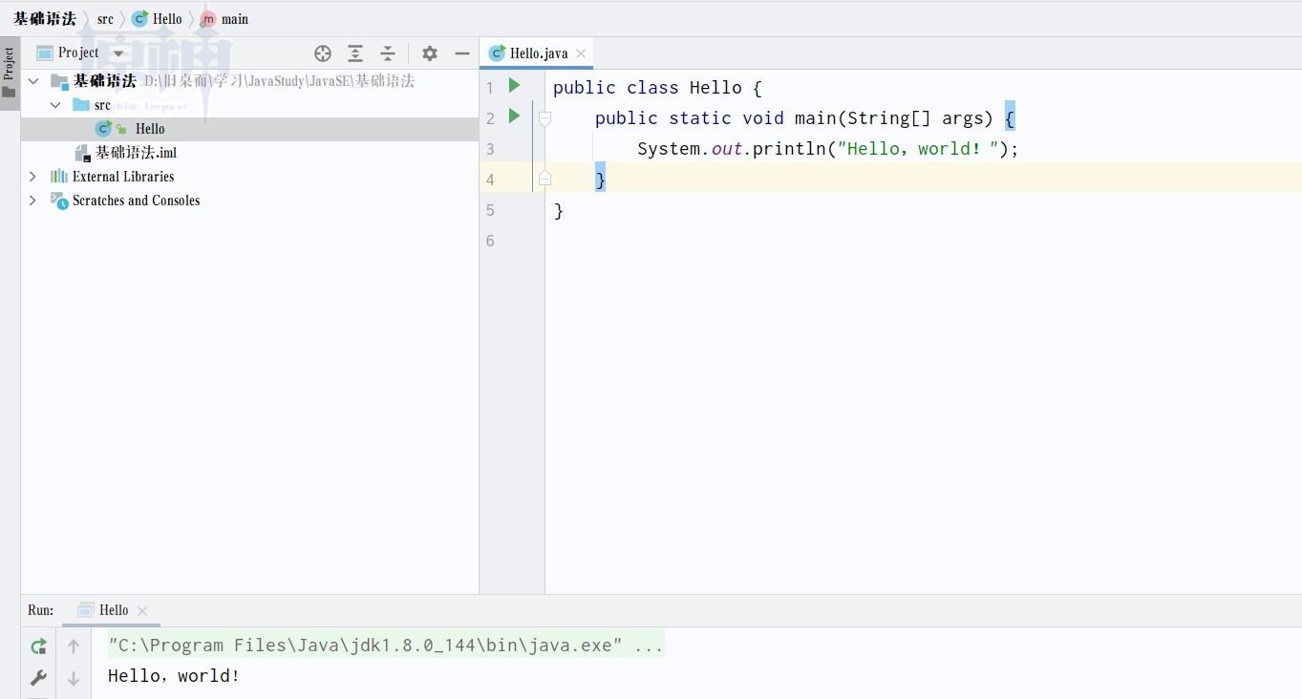Run main method from line 2 gutter arrow

pyautogui.click(x=514, y=116)
